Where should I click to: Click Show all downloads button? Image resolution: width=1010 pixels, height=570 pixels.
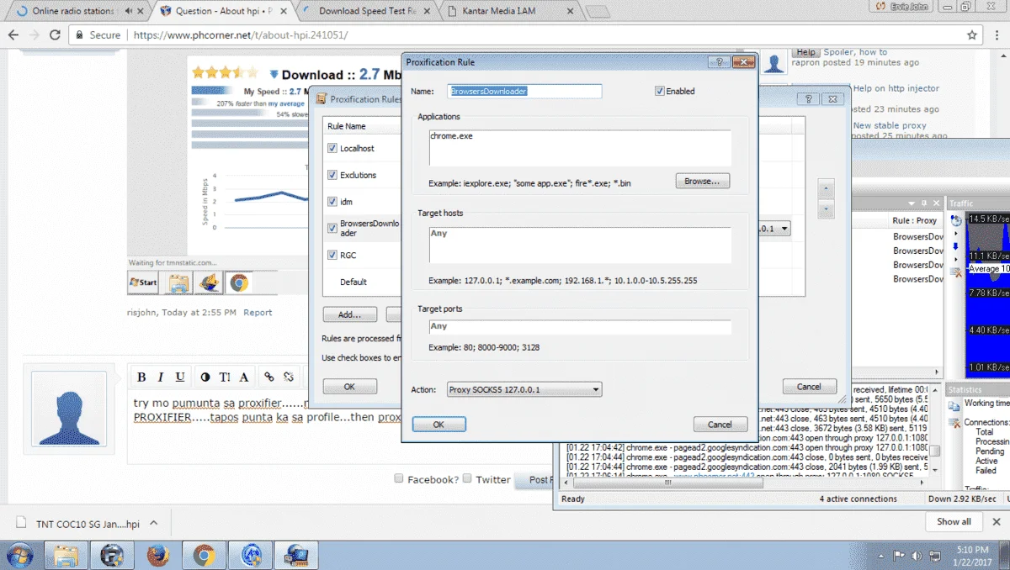click(x=954, y=521)
